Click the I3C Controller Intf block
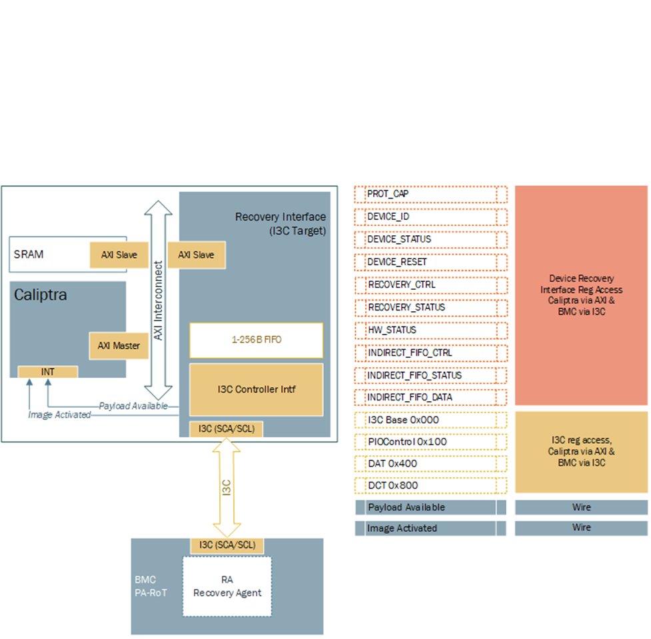 256,388
